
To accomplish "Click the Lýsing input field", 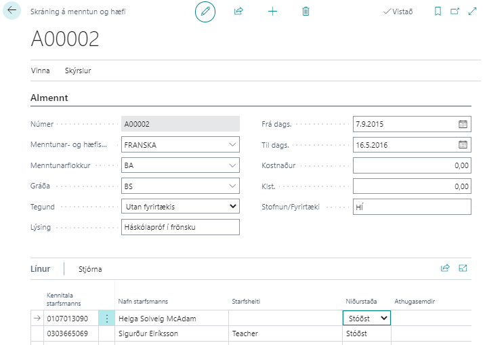I will 180,227.
